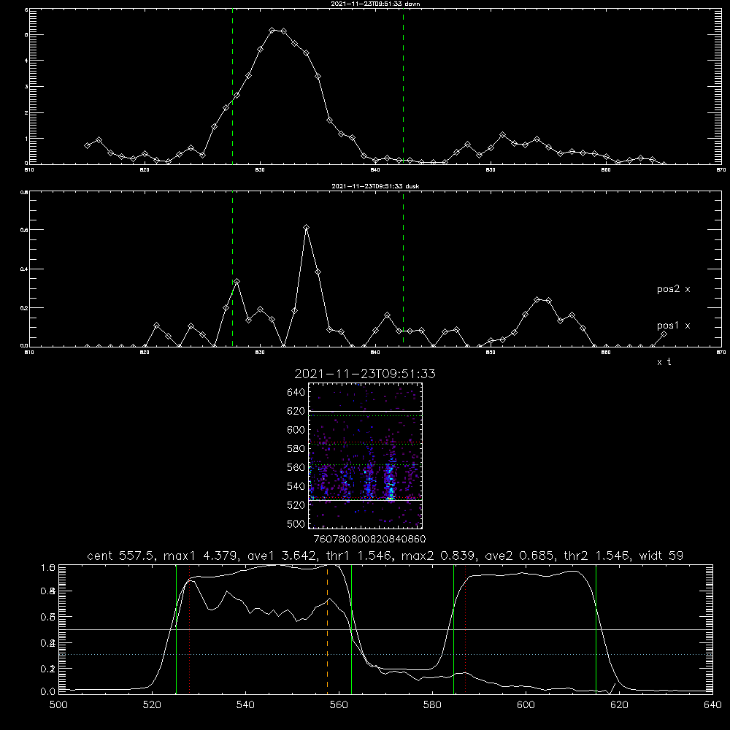This screenshot has width=730, height=730.
Task: Click the 'x t' label
Action: pos(664,362)
